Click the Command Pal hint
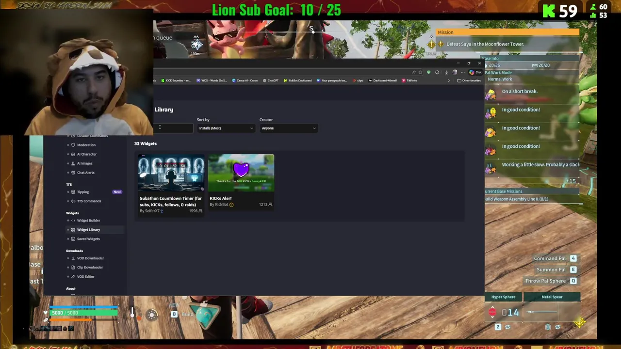Screen dimensions: 621x349 coord(556,258)
